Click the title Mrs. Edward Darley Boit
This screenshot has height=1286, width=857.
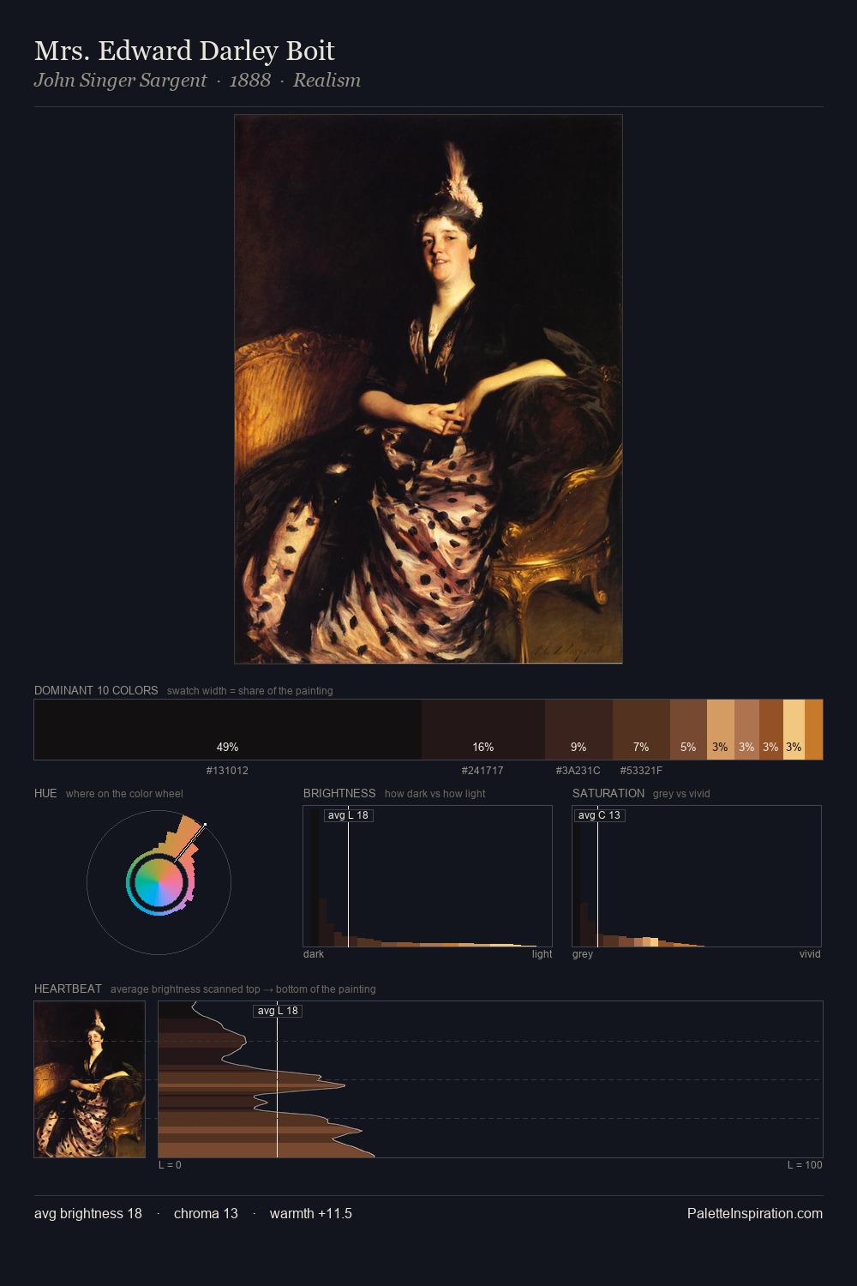[184, 51]
